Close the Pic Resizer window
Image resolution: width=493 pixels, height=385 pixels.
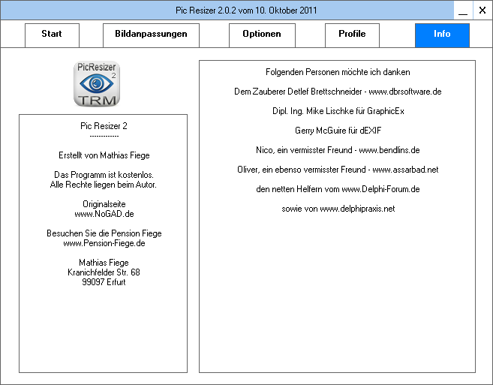click(482, 11)
